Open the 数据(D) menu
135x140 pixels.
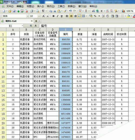click(x=72, y=6)
